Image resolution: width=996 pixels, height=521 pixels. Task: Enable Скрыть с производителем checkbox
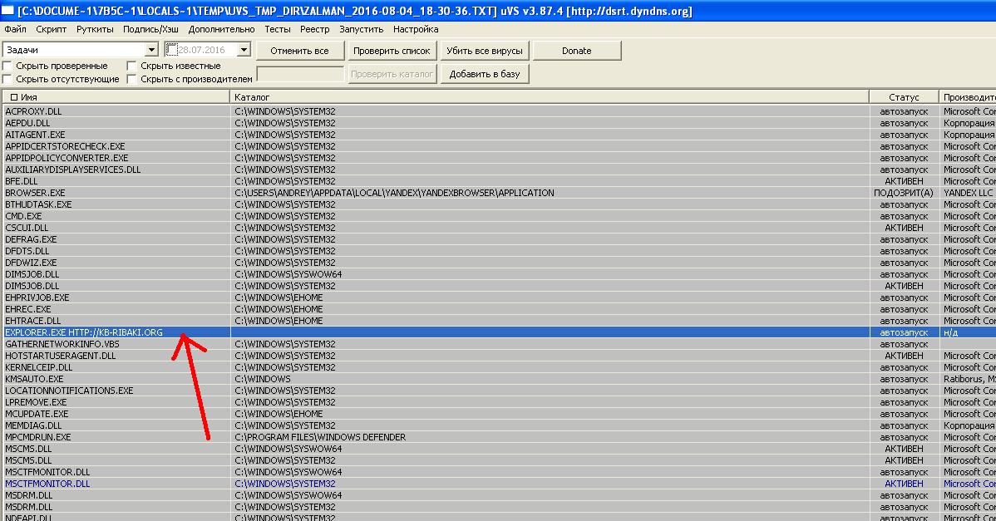click(131, 79)
